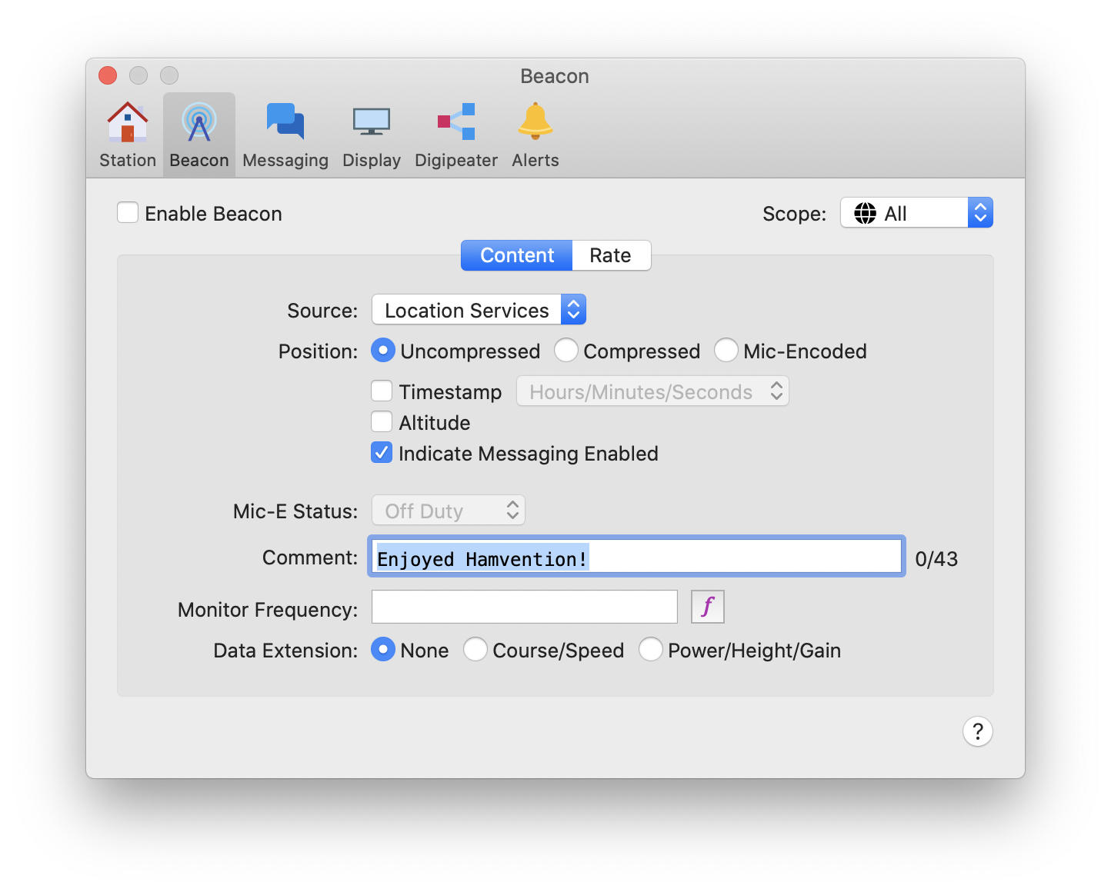Focus the Monitor Frequency field
Viewport: 1111px width, 892px height.
[525, 607]
